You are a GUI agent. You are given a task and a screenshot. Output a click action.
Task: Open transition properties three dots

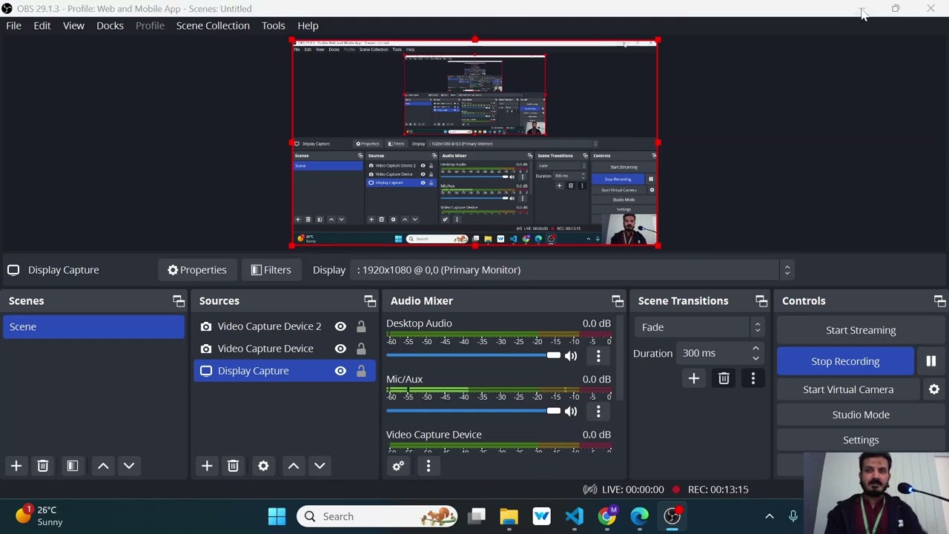pyautogui.click(x=753, y=379)
